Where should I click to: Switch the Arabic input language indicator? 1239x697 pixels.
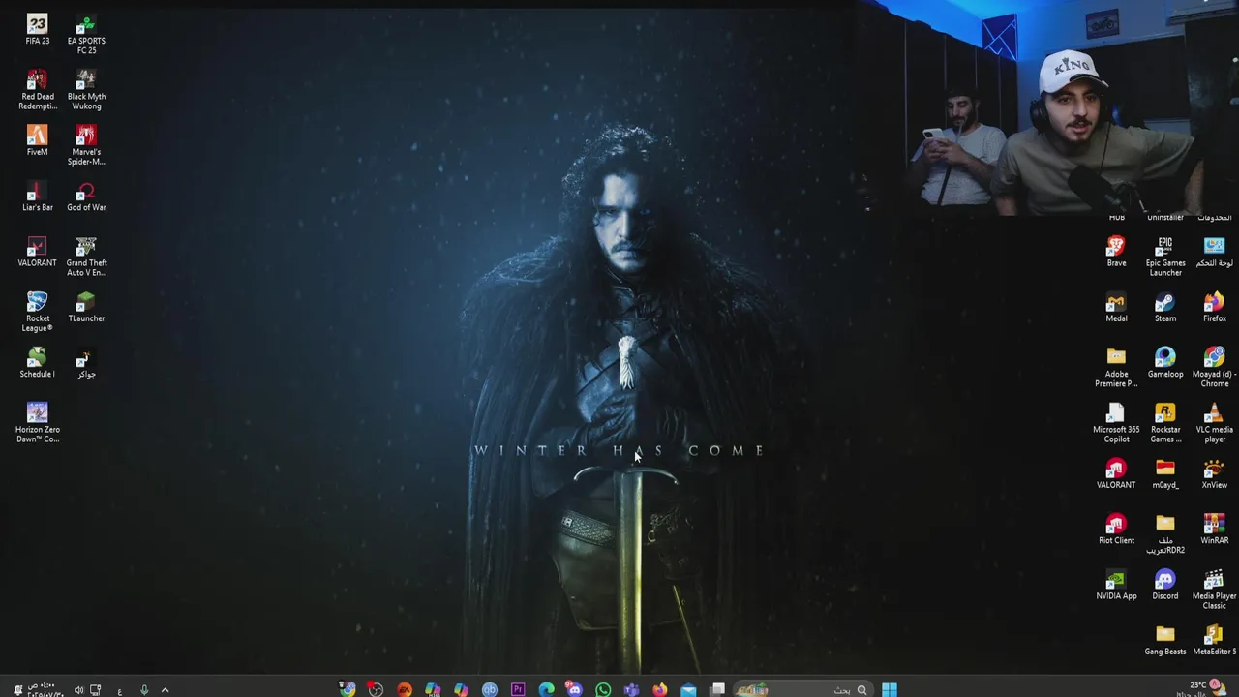120,690
